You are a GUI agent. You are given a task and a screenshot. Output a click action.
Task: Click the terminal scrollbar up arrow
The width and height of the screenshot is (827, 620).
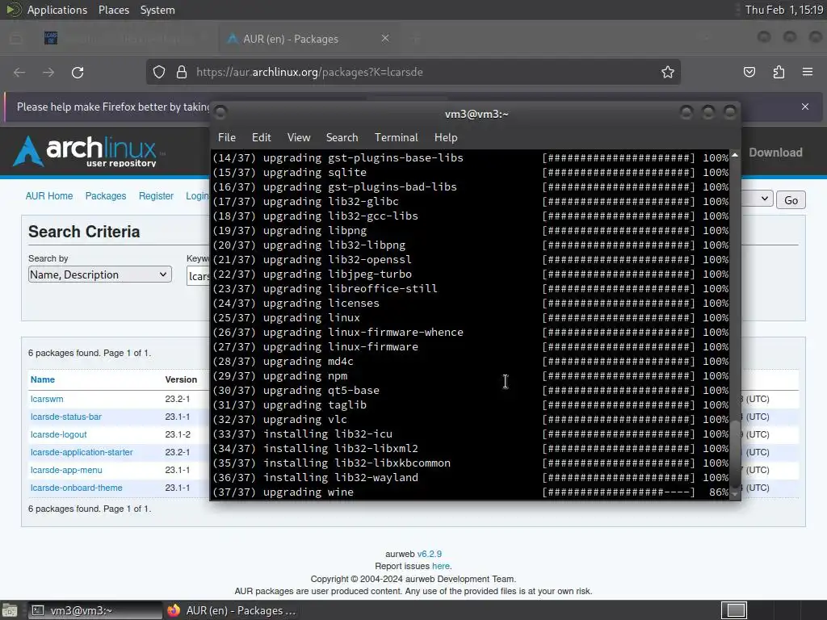pos(735,154)
